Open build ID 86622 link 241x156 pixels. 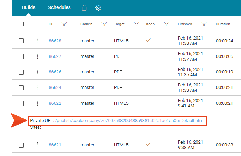coord(55,103)
